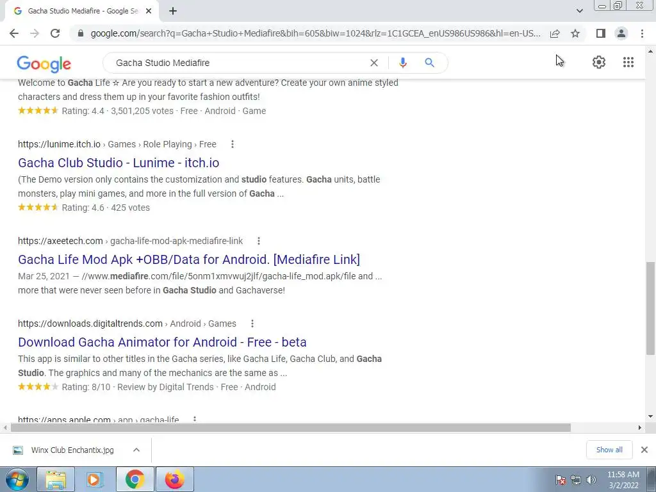
Task: Open Action Center flag tray icon
Action: point(561,480)
